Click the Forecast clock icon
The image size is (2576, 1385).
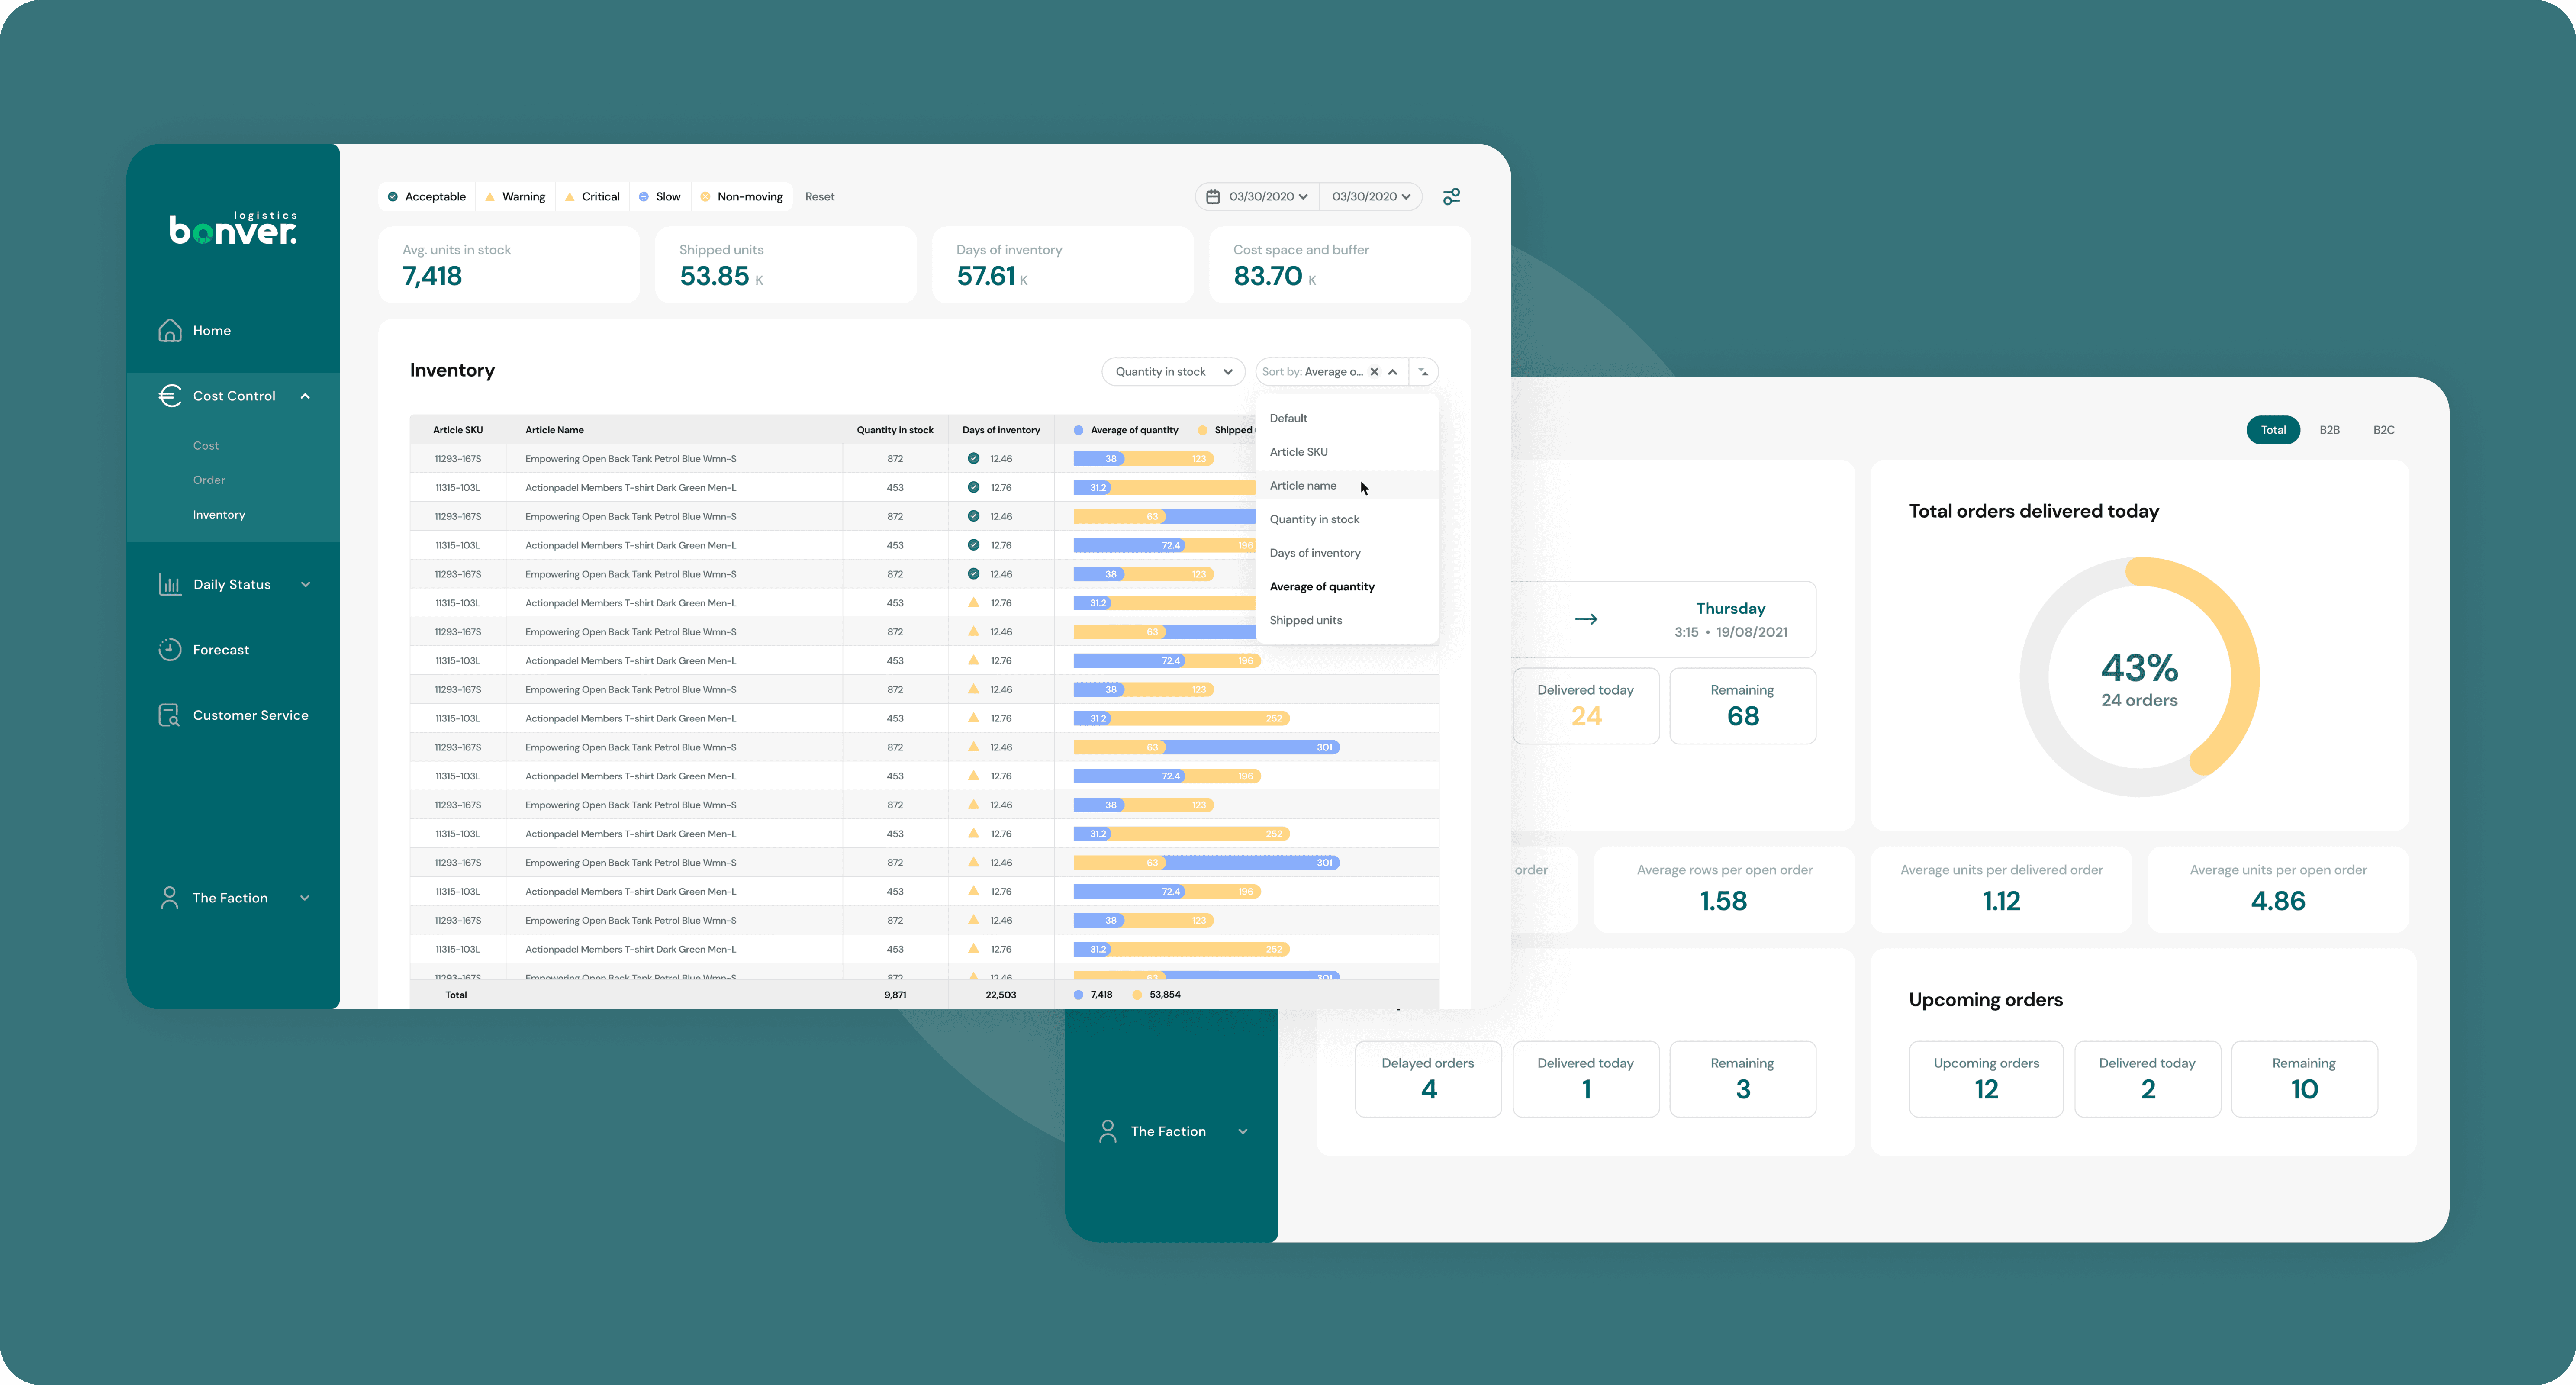click(170, 650)
